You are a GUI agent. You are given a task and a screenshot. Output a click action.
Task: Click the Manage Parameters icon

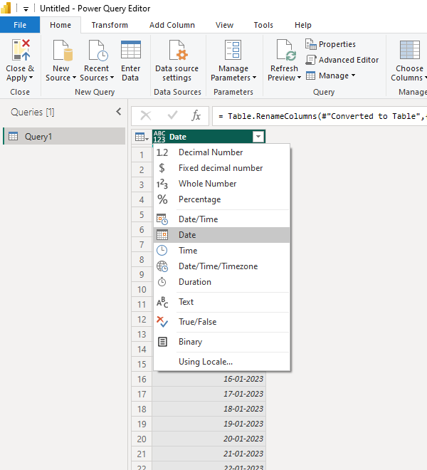(x=233, y=50)
